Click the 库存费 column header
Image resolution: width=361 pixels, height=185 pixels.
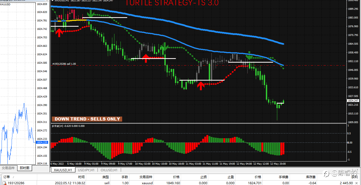(x=311, y=177)
